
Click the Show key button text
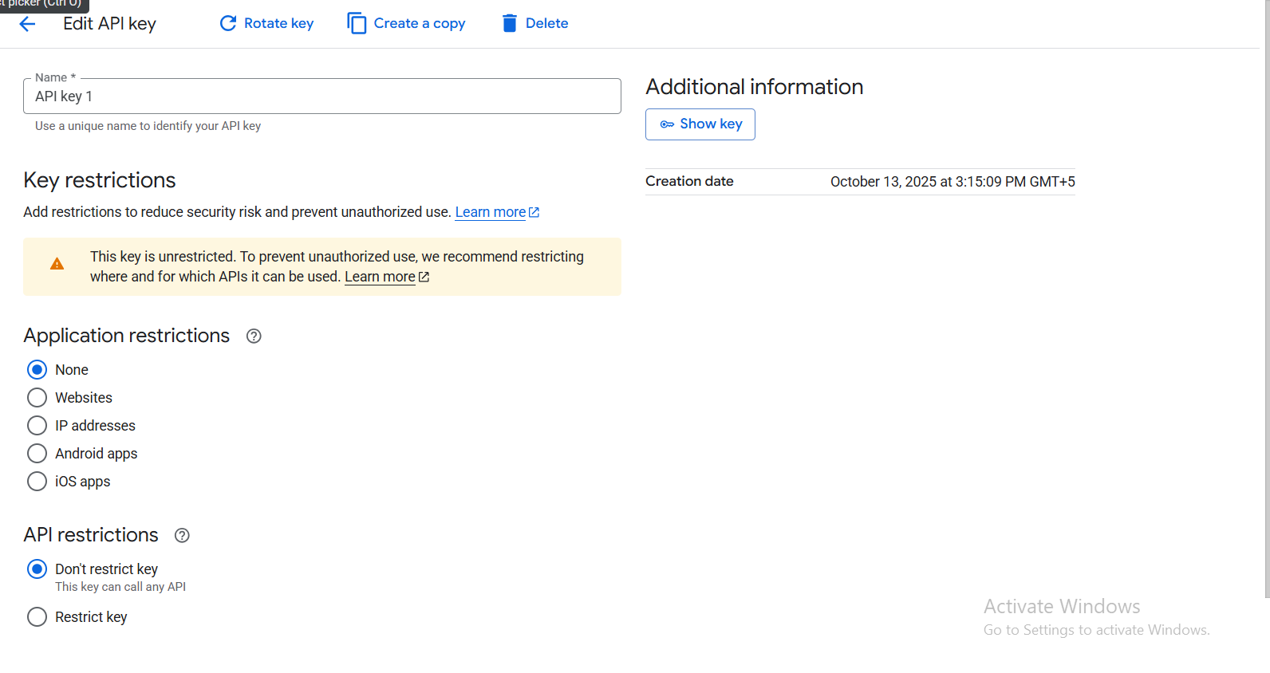coord(711,124)
